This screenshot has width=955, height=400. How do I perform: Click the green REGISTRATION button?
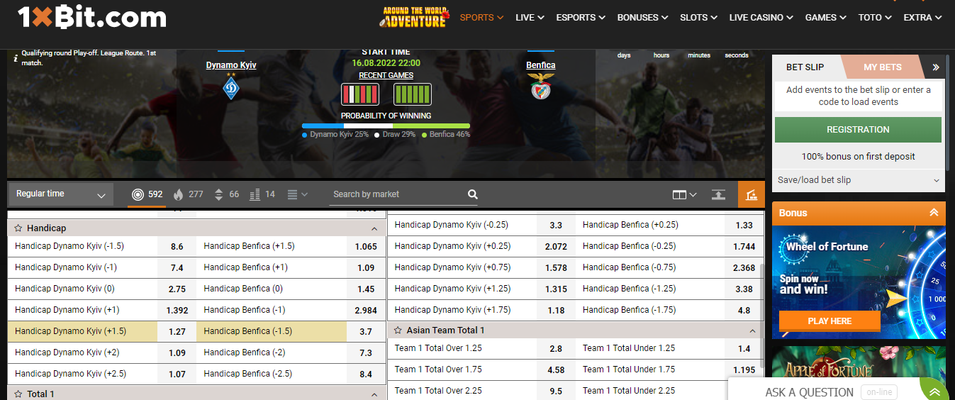click(858, 130)
